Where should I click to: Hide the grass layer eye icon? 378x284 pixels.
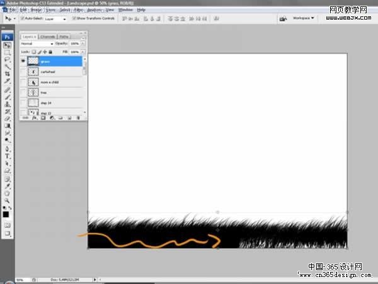click(x=23, y=61)
